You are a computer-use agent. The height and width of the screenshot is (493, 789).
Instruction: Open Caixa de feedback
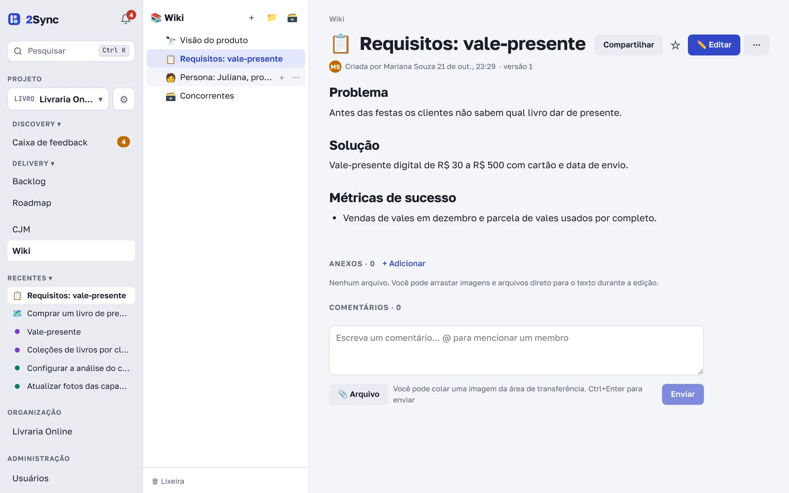pyautogui.click(x=71, y=142)
